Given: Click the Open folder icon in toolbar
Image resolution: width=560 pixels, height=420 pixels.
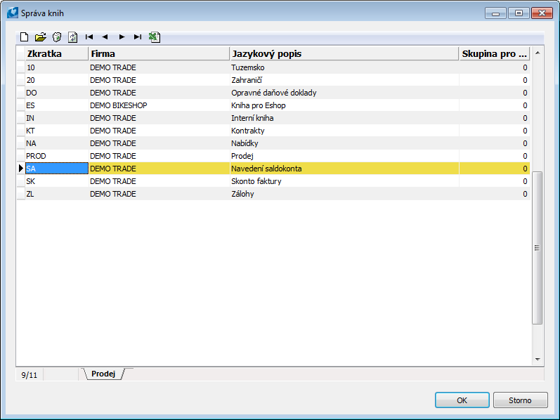Looking at the screenshot, I should click(x=41, y=37).
